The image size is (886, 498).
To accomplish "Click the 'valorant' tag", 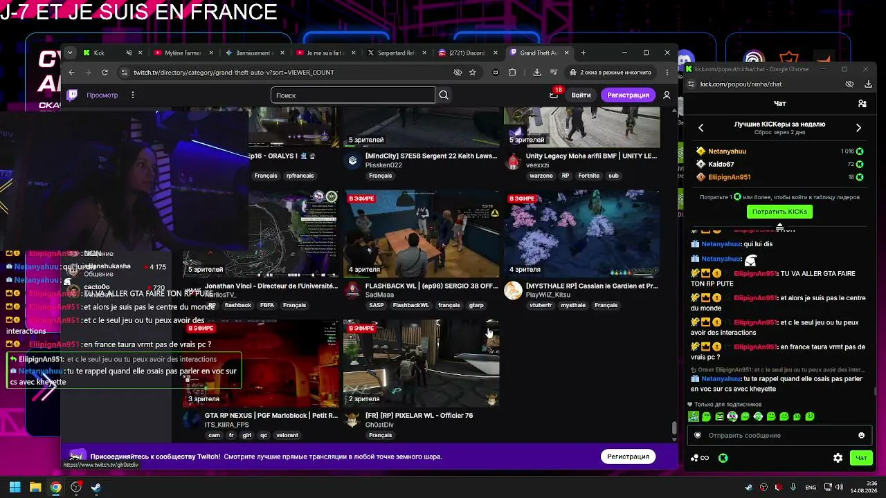I will click(x=287, y=435).
